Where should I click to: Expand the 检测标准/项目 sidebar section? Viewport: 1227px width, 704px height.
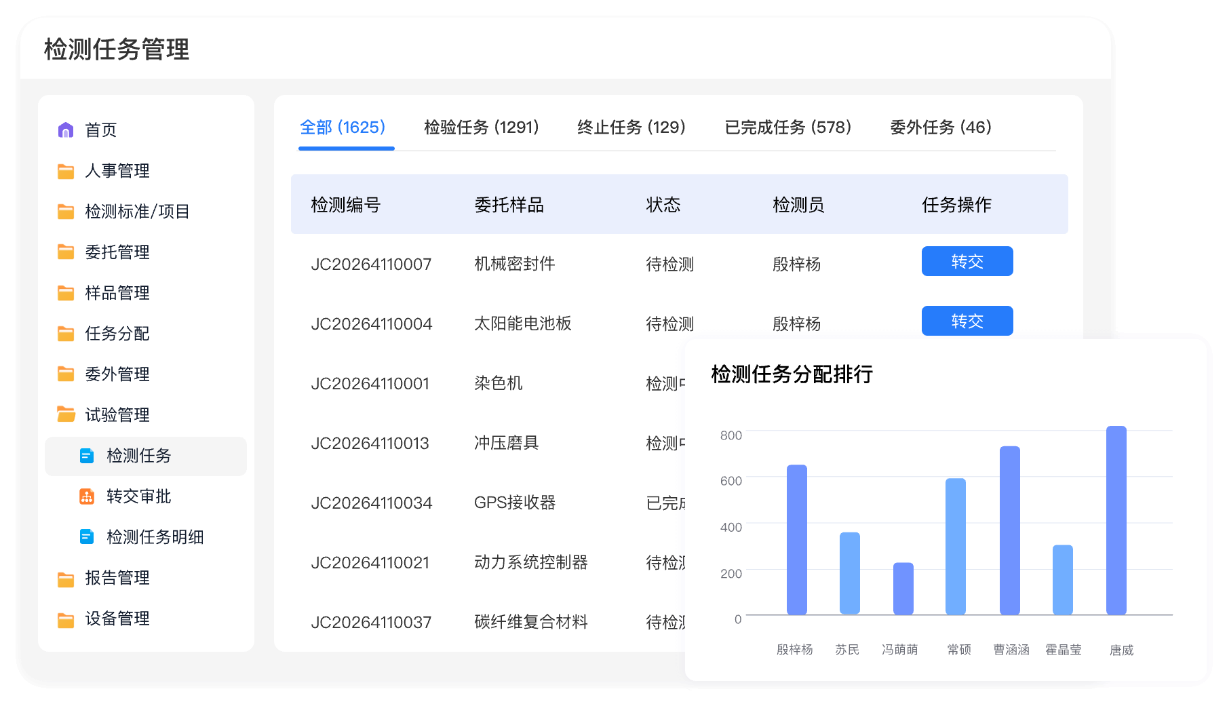[x=136, y=212]
